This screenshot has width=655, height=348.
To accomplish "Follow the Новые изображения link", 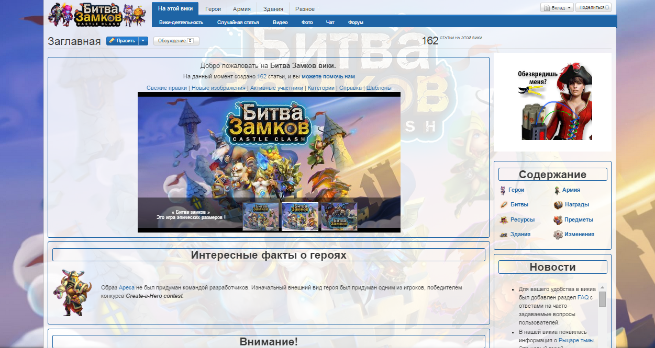I will click(218, 88).
